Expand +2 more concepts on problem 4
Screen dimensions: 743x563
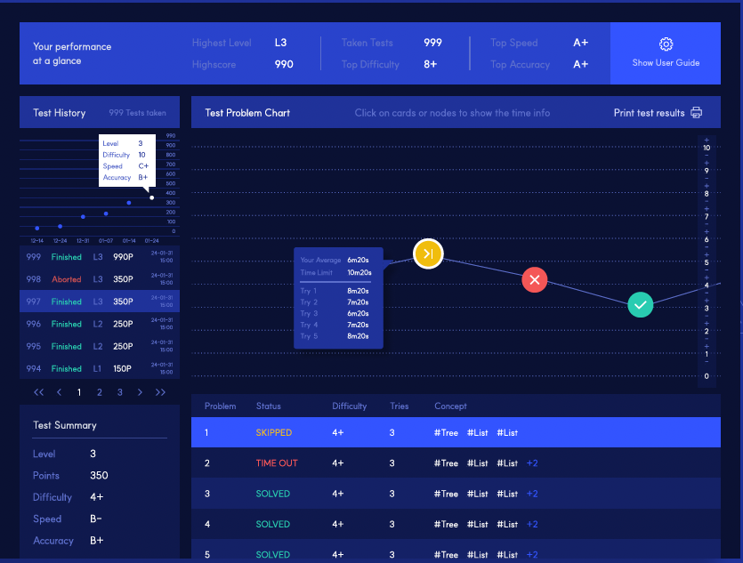[532, 524]
